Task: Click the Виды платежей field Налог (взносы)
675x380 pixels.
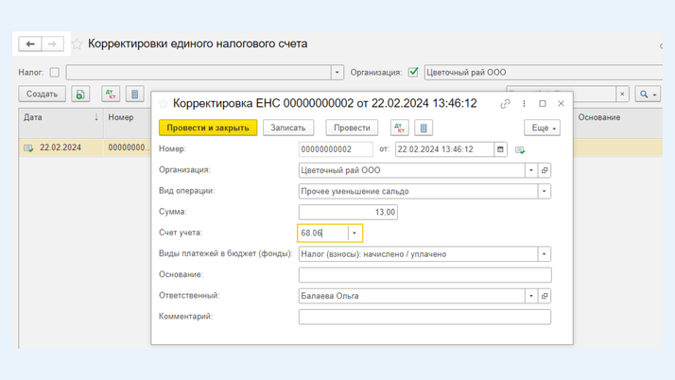Action: coord(418,254)
